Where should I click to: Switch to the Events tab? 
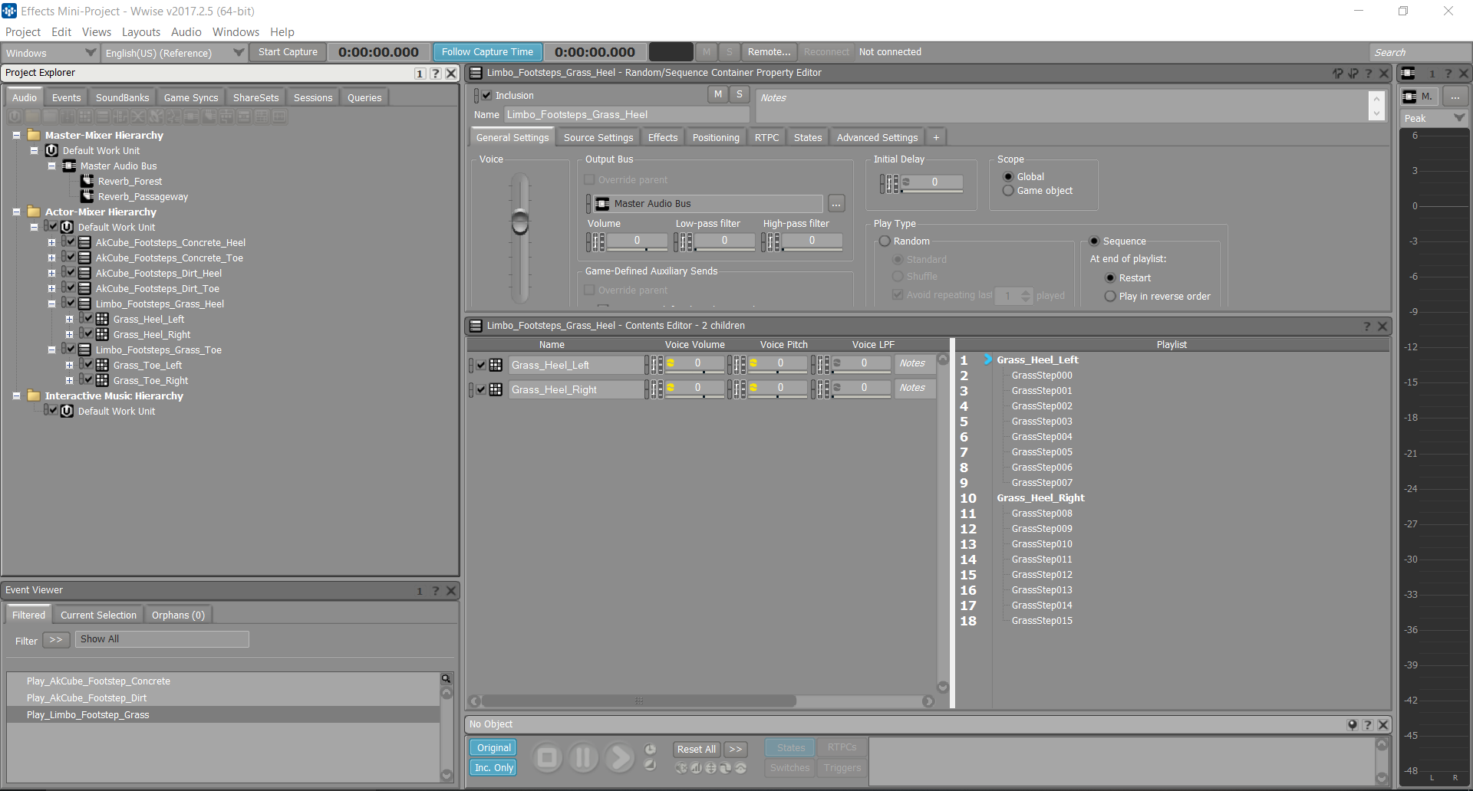tap(66, 97)
